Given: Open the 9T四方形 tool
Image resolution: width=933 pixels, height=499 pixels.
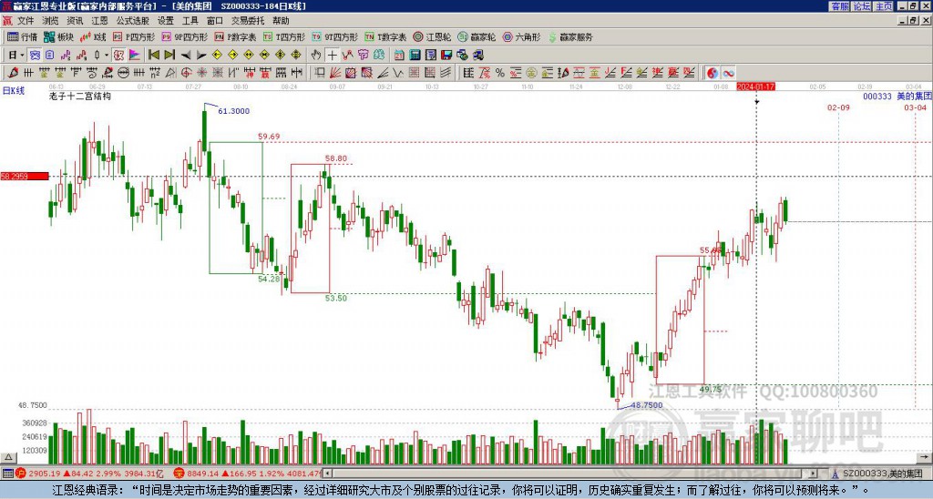Looking at the screenshot, I should pyautogui.click(x=335, y=36).
